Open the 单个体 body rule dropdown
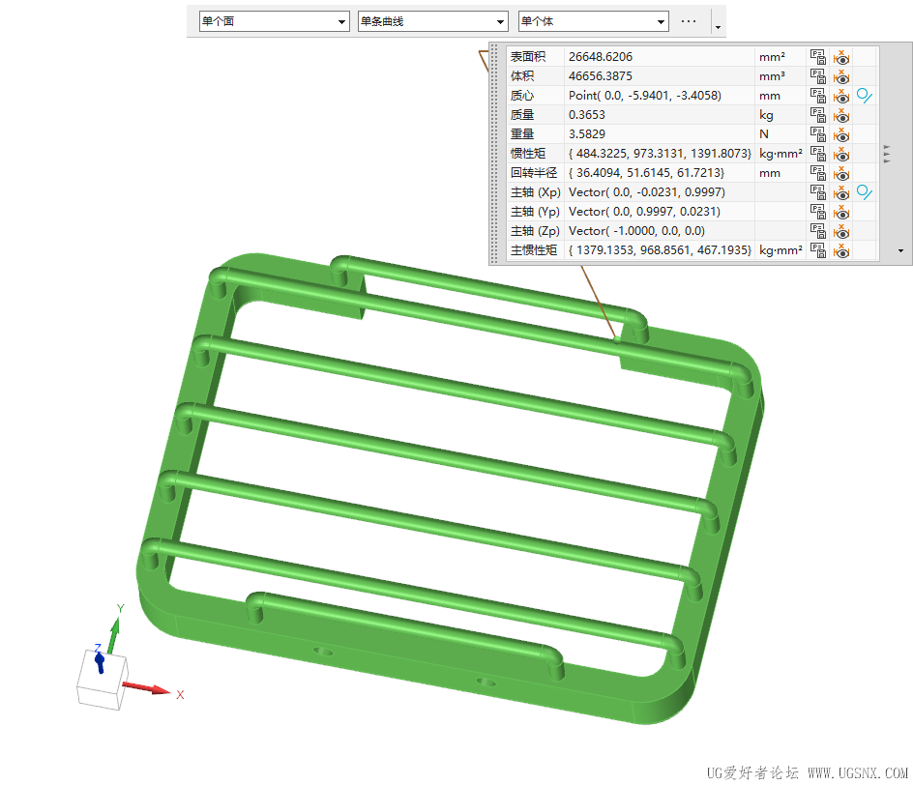This screenshot has height=785, width=913. point(593,21)
